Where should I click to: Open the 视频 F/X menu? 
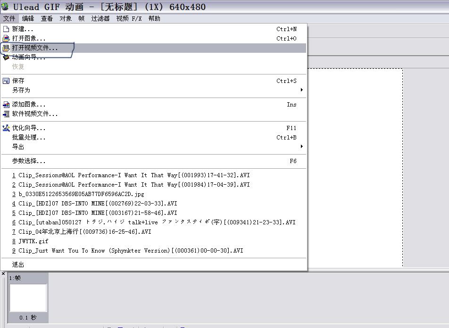(129, 18)
